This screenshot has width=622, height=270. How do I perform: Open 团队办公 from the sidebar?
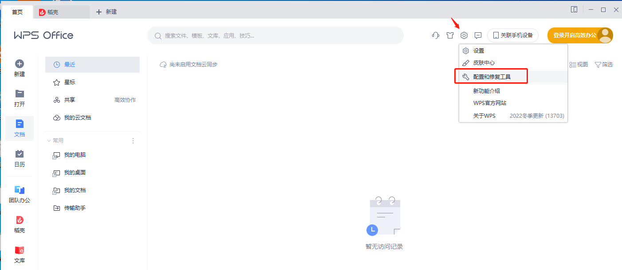coord(20,193)
